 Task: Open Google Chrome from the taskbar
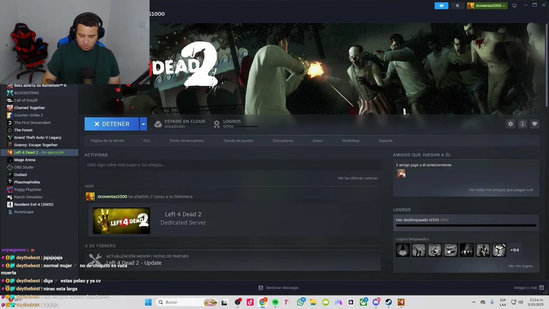pyautogui.click(x=262, y=302)
